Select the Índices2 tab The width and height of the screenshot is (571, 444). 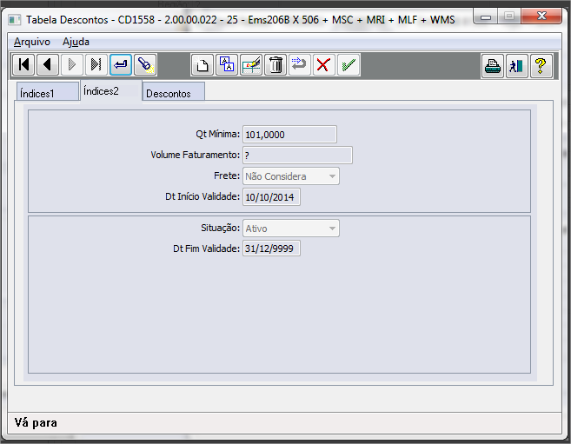110,91
